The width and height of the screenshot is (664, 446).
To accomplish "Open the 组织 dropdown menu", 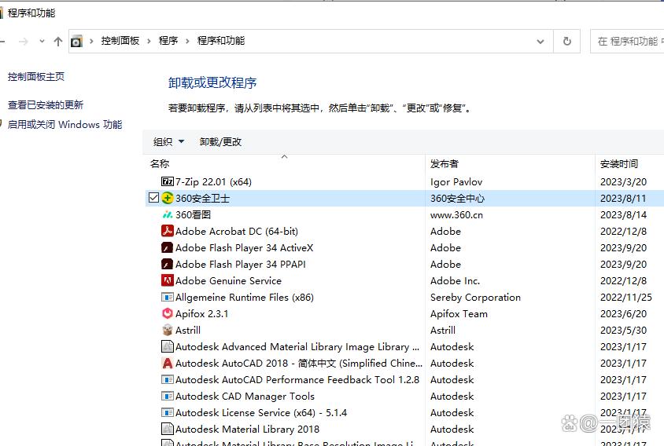I will pyautogui.click(x=168, y=141).
